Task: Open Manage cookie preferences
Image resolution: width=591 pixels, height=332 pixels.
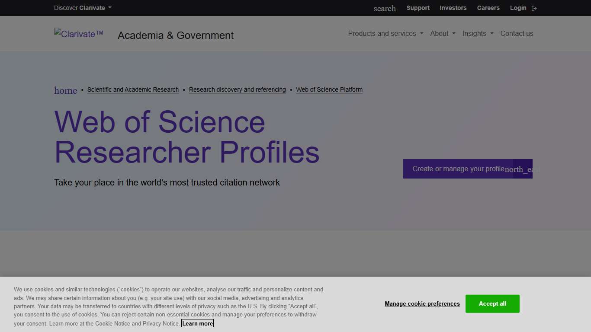Action: tap(422, 303)
